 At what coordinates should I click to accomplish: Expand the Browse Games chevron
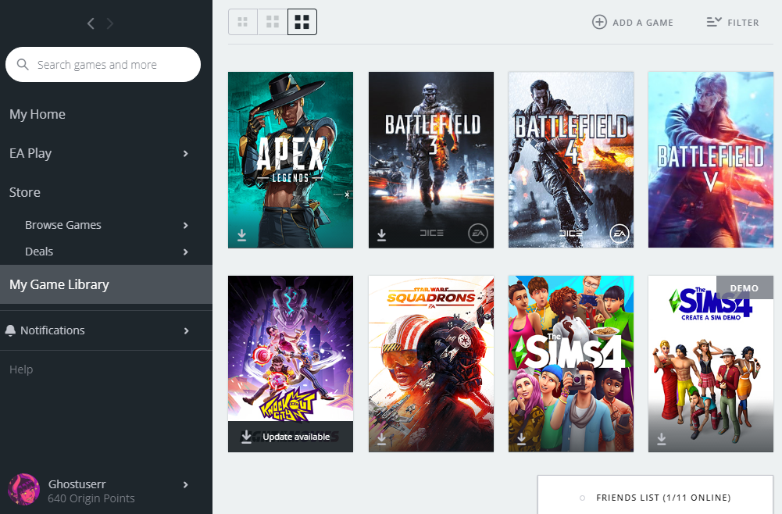pyautogui.click(x=185, y=225)
